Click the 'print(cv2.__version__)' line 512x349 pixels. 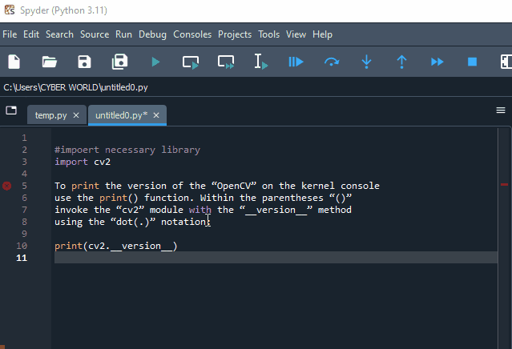tap(116, 246)
